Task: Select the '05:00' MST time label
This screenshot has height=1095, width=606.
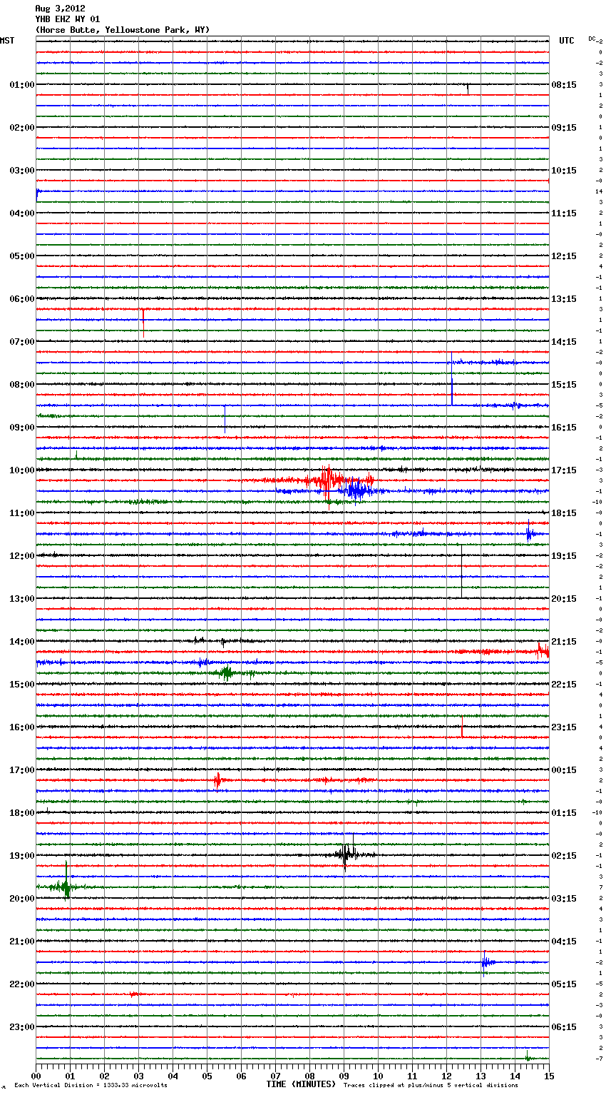Action: 22,256
